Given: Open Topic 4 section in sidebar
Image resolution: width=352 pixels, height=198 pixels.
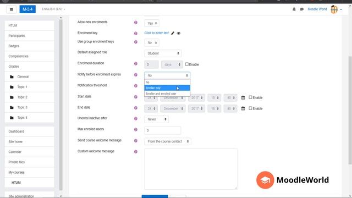Looking at the screenshot, I should (x=29, y=118).
